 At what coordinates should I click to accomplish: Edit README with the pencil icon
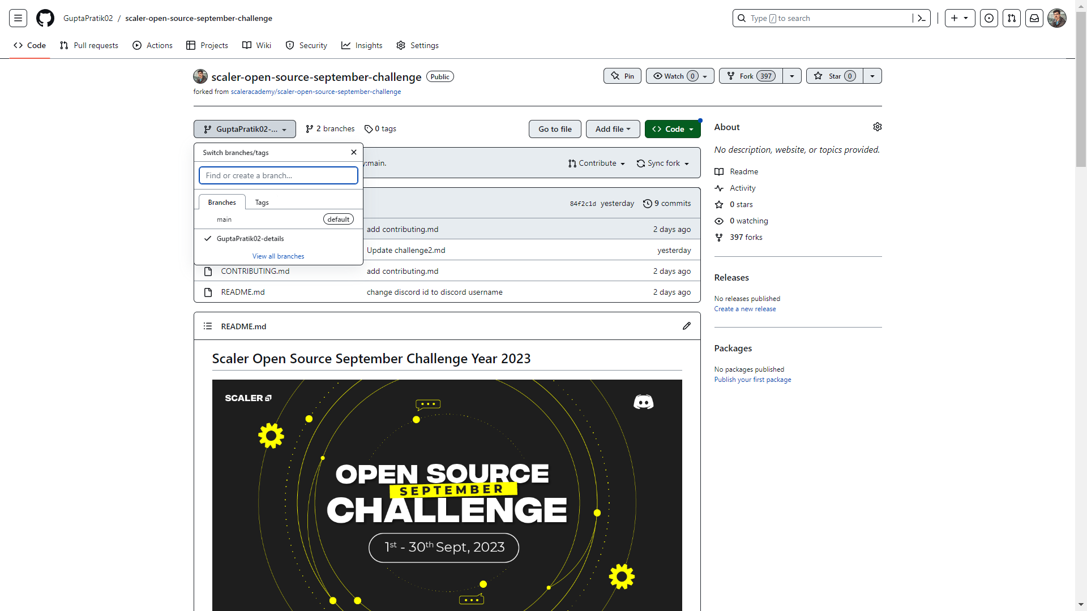[x=687, y=326]
